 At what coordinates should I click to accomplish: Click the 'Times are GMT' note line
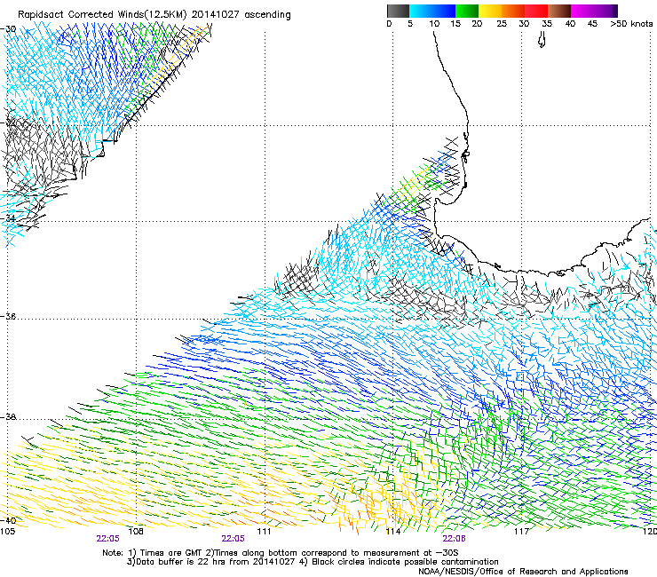click(280, 553)
